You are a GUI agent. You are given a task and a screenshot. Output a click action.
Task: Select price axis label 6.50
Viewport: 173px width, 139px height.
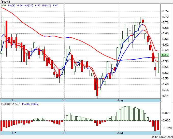(165, 78)
